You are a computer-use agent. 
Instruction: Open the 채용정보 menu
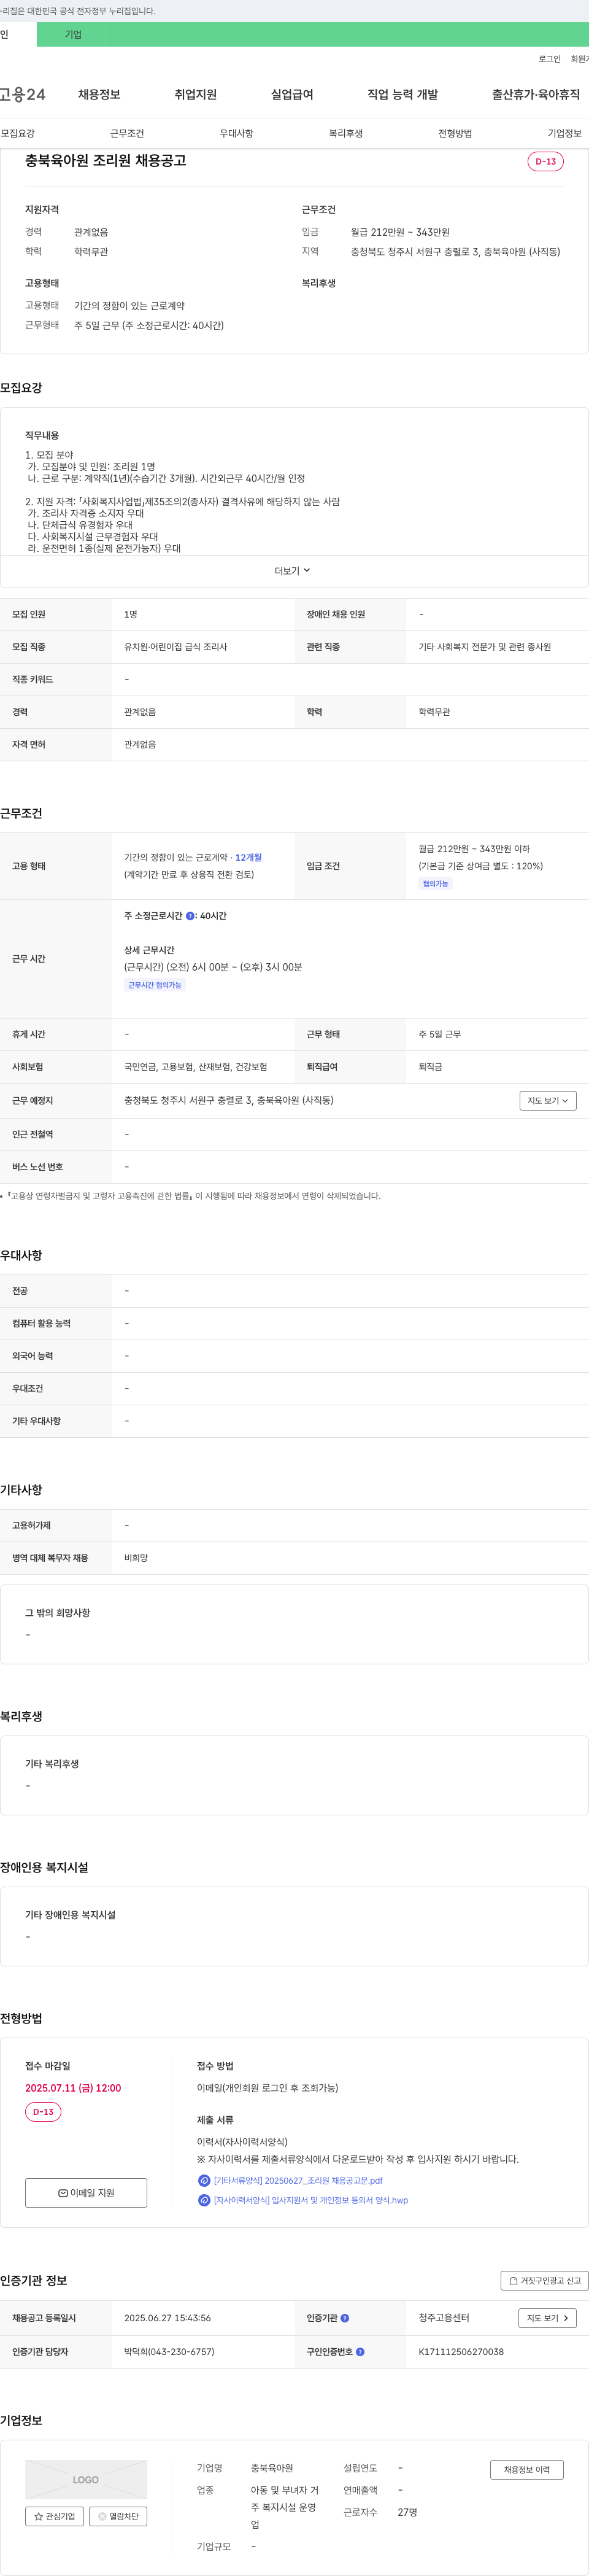tap(99, 94)
